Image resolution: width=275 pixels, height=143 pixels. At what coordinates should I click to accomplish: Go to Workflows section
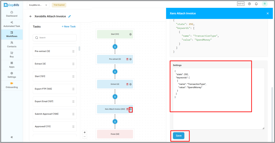coord(12,34)
